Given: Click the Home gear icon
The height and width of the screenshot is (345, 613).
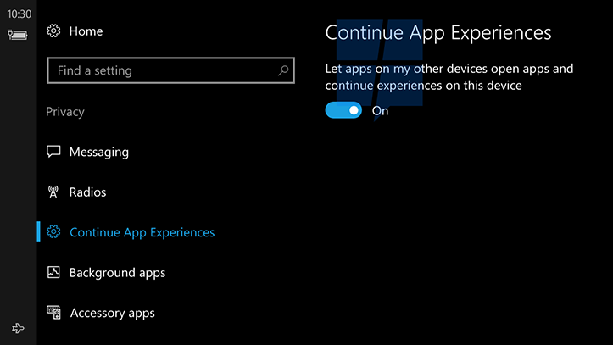Looking at the screenshot, I should [53, 31].
